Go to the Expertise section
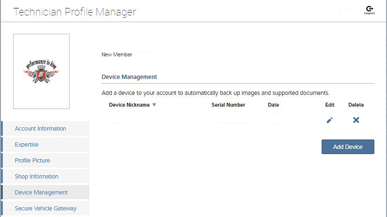 click(26, 145)
